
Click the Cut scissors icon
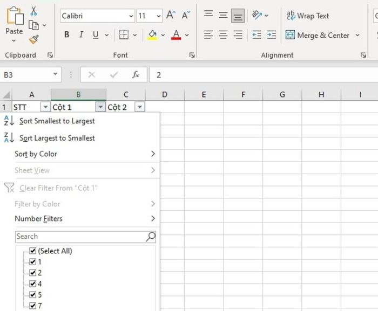point(33,11)
